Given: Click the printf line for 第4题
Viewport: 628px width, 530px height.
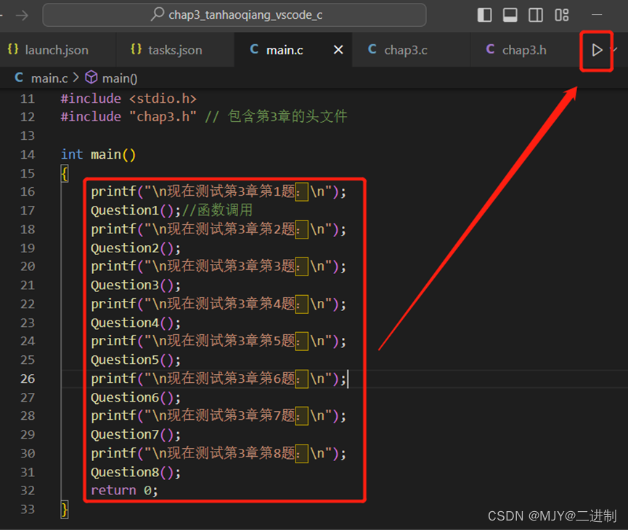Looking at the screenshot, I should [219, 304].
